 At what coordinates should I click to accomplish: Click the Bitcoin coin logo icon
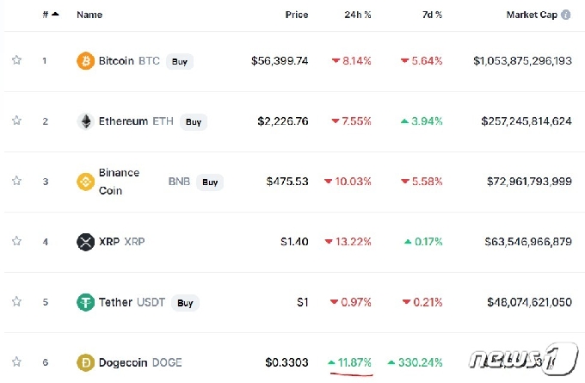point(85,61)
